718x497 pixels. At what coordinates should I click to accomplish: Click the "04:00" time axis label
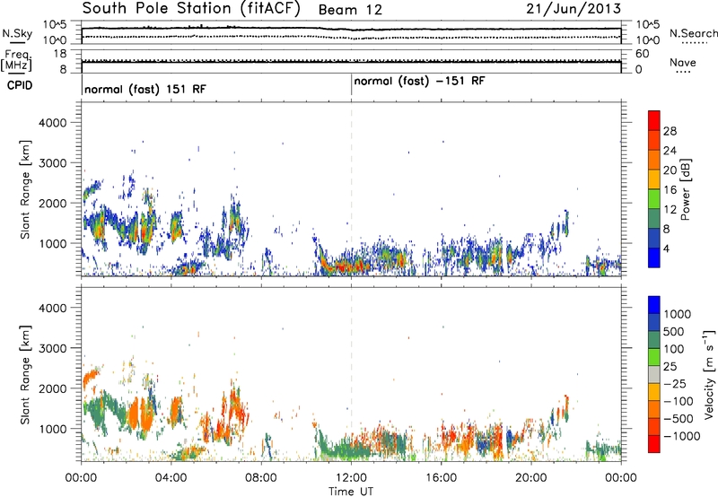[171, 478]
